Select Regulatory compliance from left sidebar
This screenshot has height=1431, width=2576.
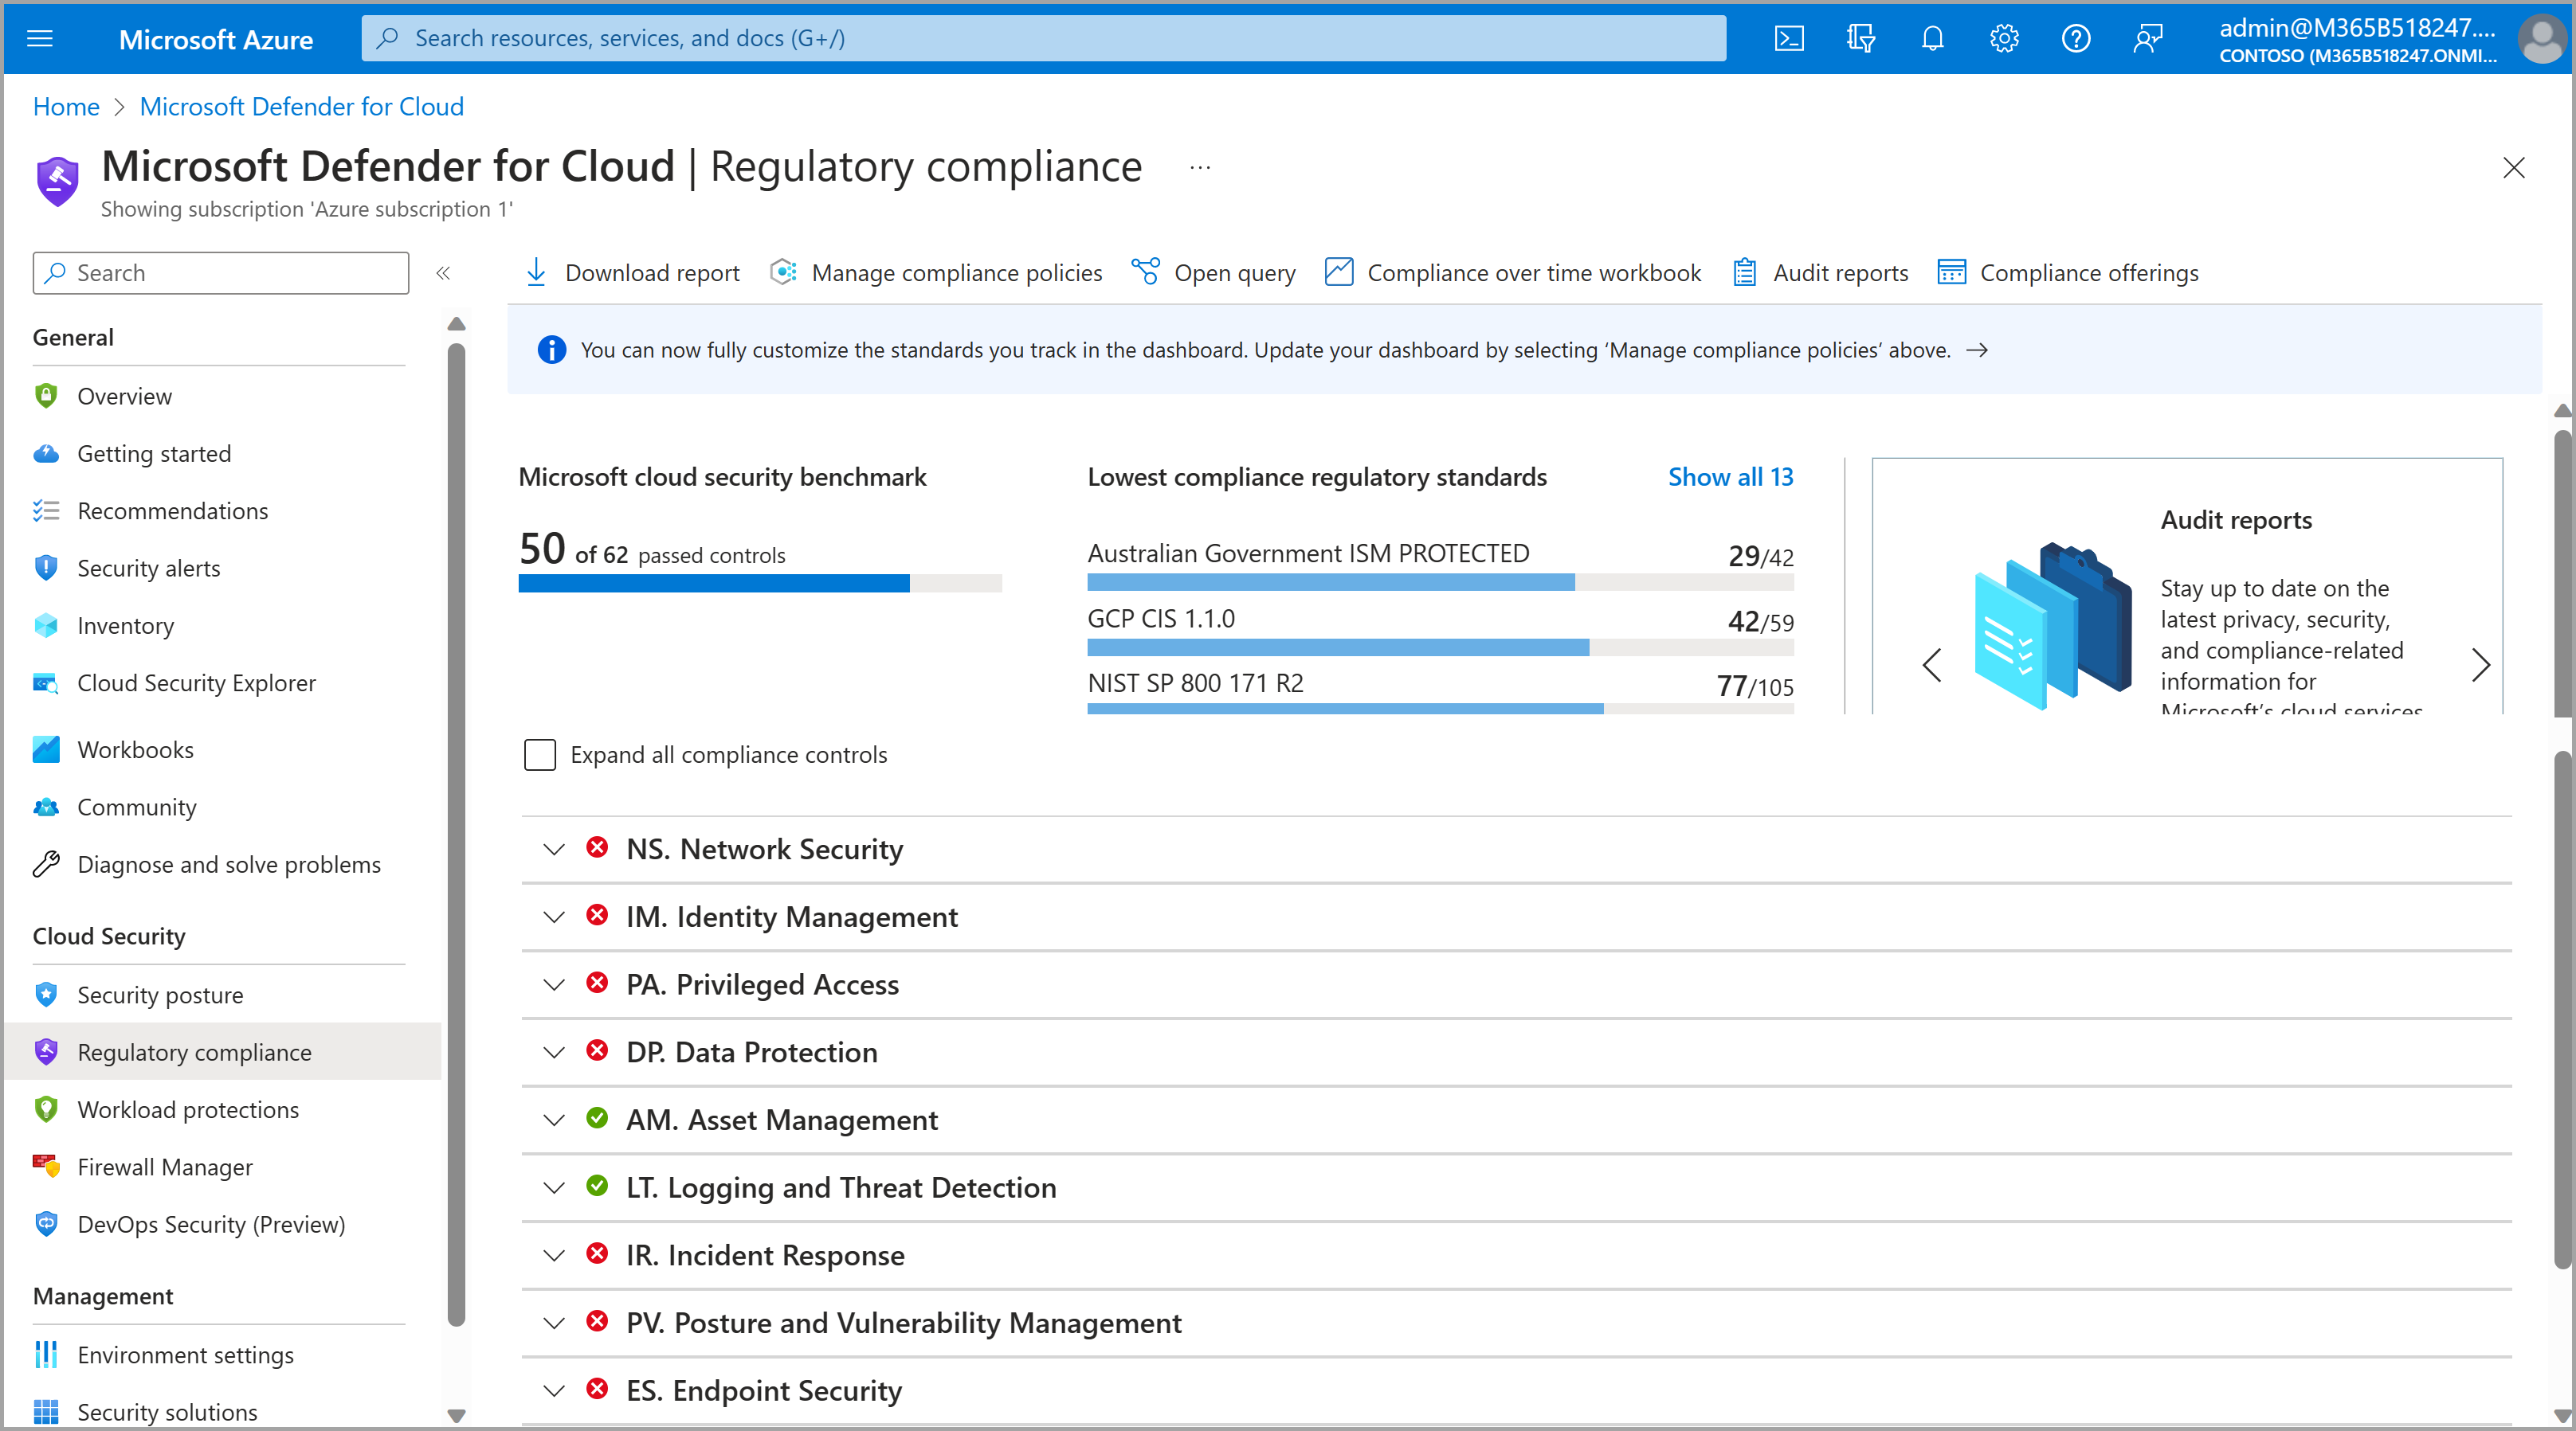point(192,1050)
